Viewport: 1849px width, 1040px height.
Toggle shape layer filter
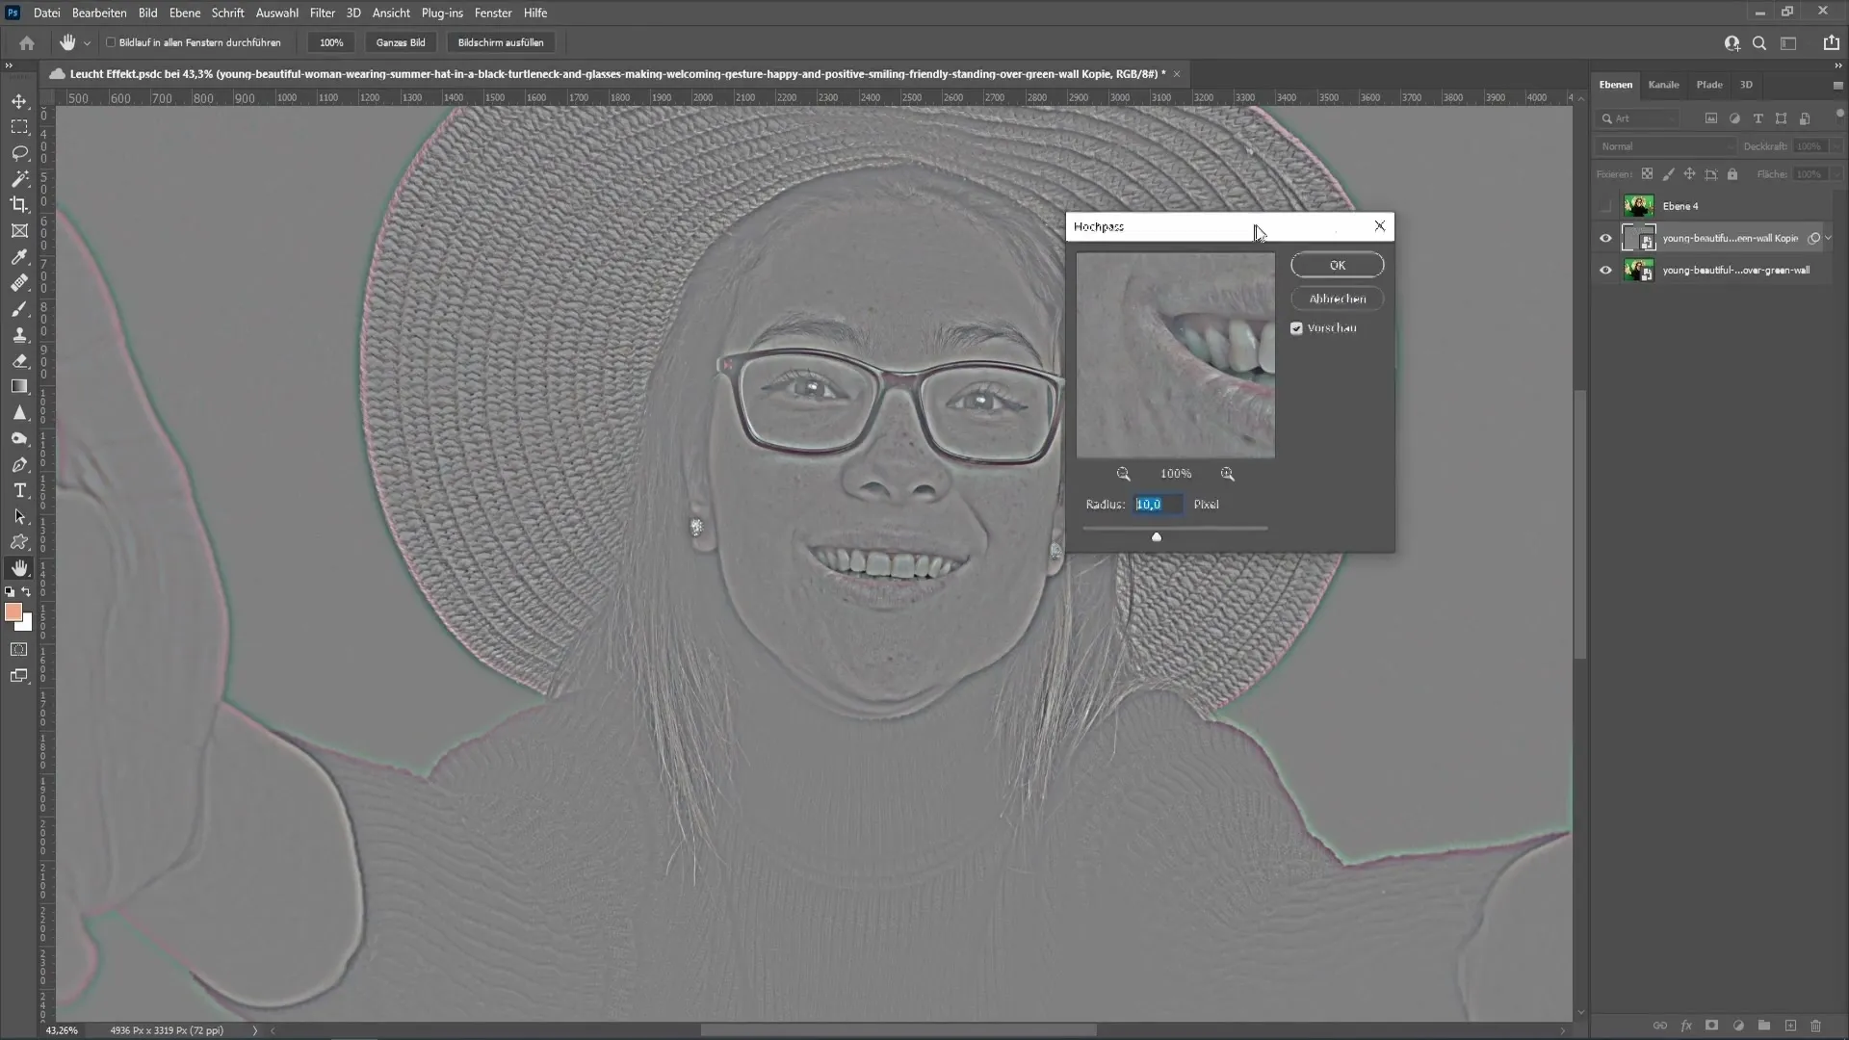click(x=1781, y=118)
